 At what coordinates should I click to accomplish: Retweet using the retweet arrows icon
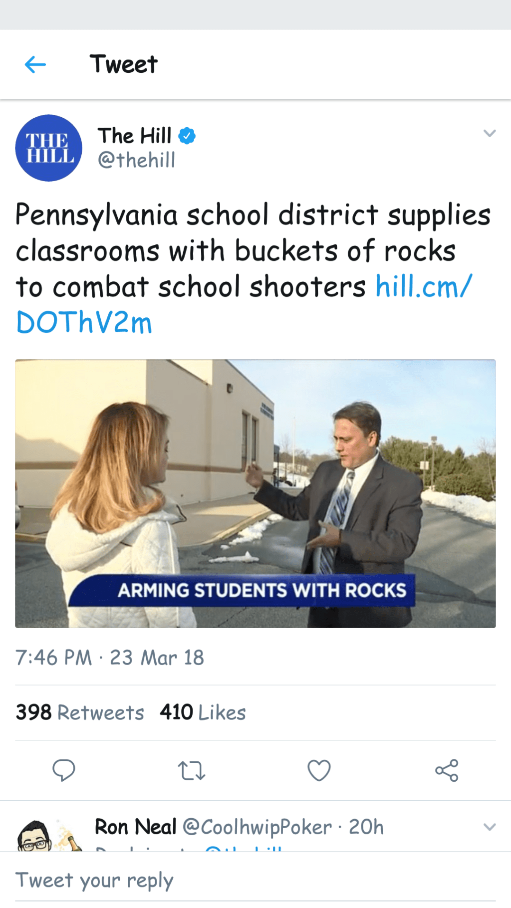click(x=192, y=770)
